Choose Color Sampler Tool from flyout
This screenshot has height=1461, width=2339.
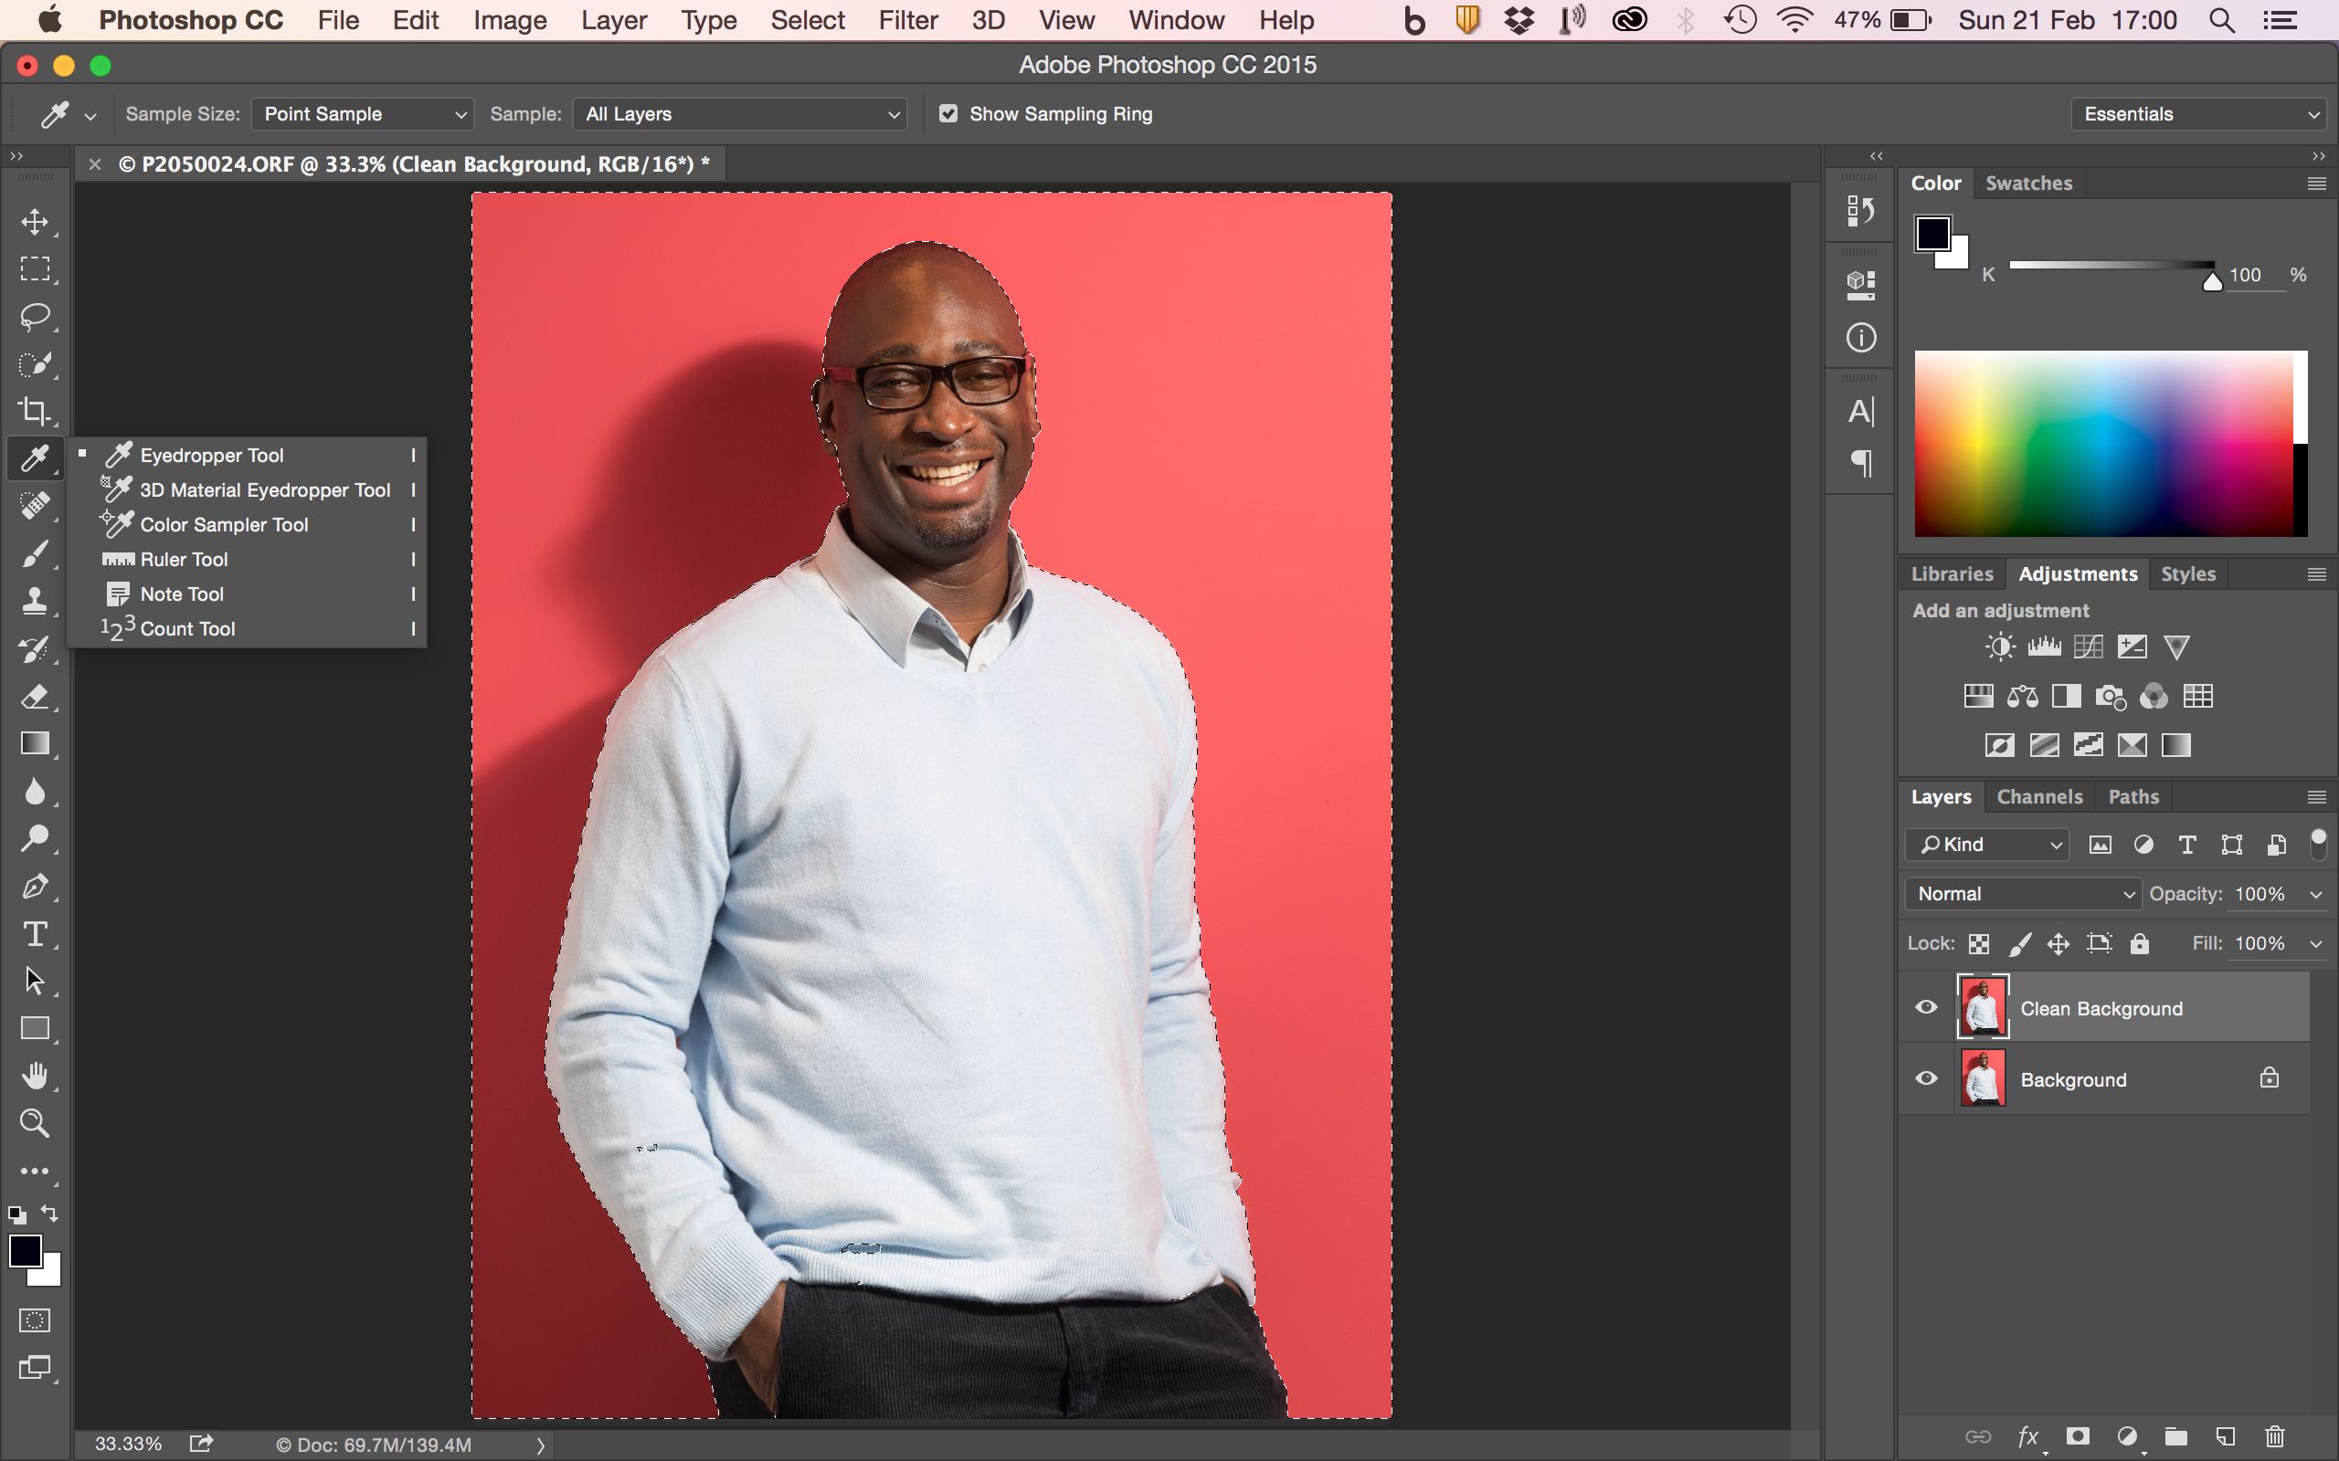(x=223, y=525)
